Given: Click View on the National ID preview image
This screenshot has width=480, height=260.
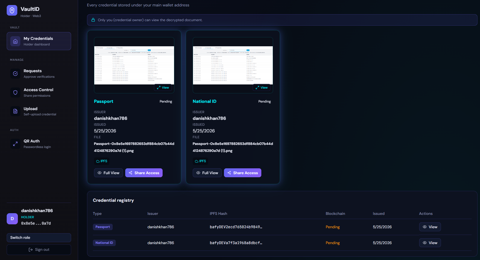Looking at the screenshot, I should [262, 88].
